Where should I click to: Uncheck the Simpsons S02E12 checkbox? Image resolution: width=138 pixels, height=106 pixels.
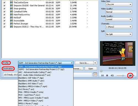[x=4, y=27]
